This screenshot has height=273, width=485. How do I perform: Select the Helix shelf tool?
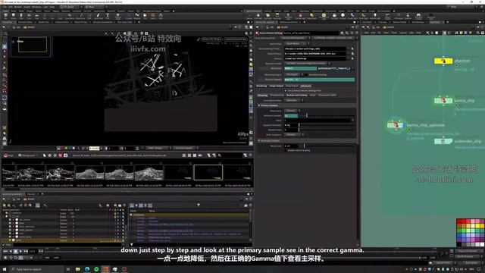[x=161, y=15]
